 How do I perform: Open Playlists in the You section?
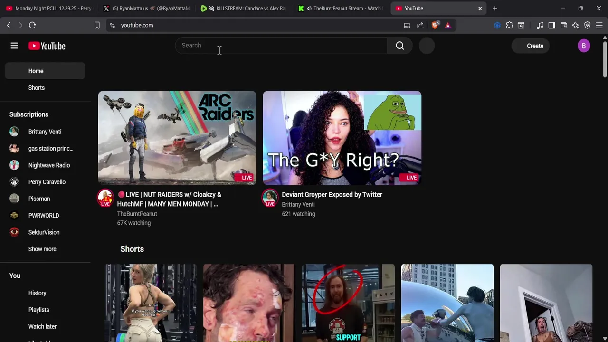tap(45, 310)
